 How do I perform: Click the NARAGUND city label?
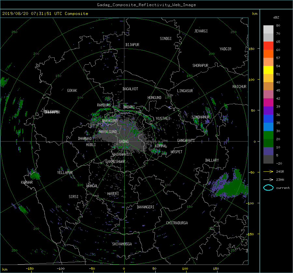coord(110,121)
